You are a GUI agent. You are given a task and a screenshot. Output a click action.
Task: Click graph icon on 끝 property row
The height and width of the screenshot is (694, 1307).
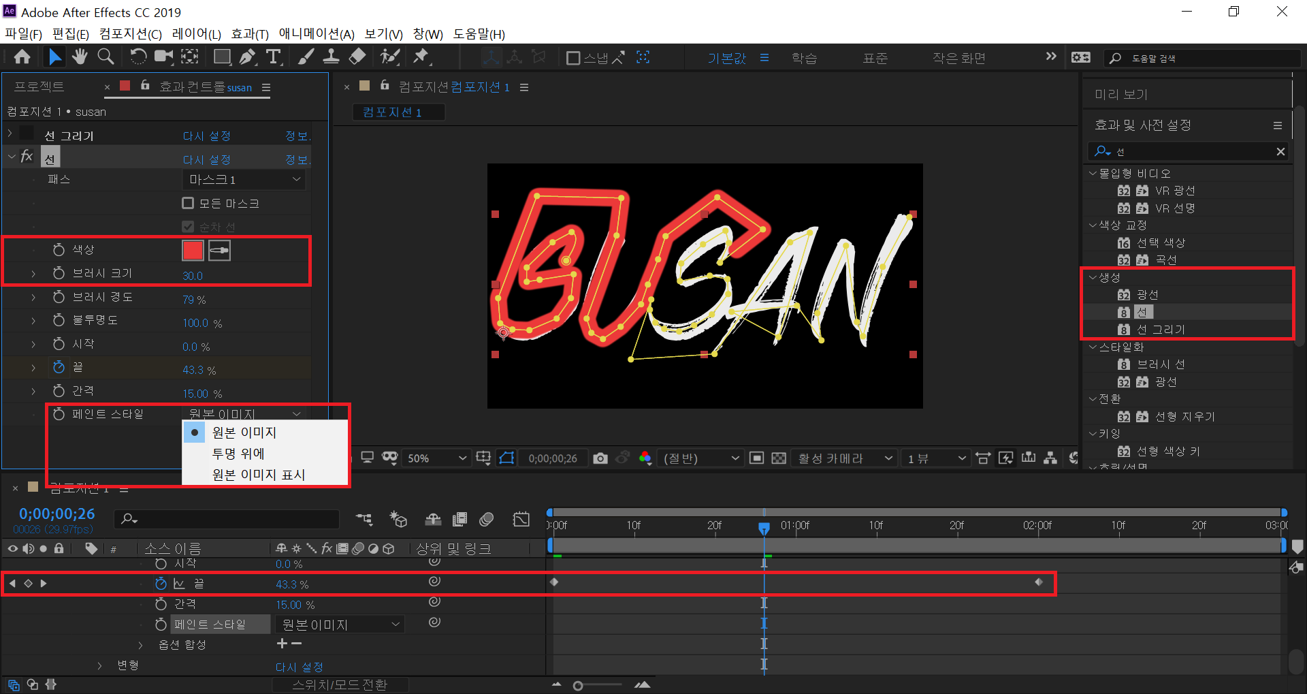179,584
